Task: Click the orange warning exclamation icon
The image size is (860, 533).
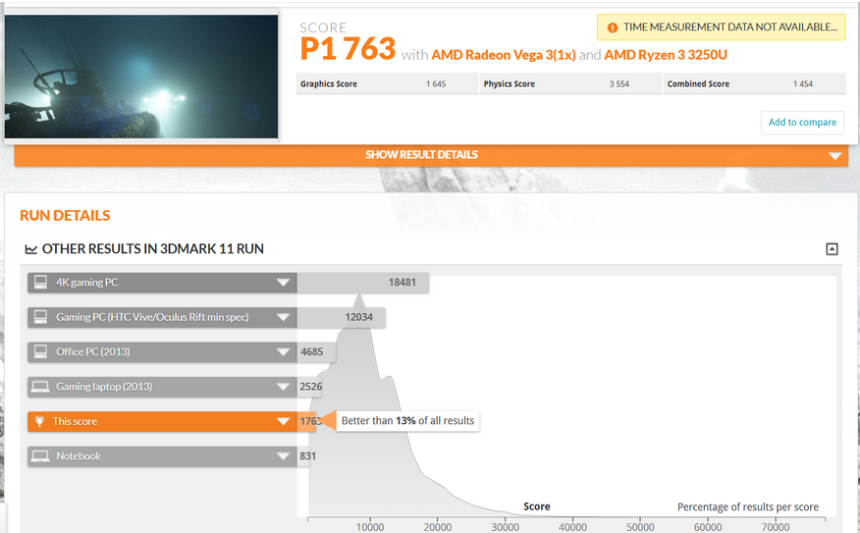Action: [612, 27]
